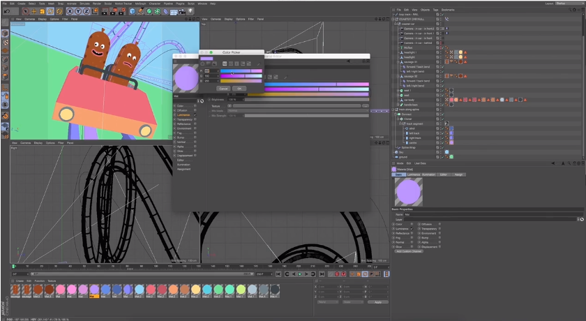Click the R value field in Color Picker

[211, 70]
